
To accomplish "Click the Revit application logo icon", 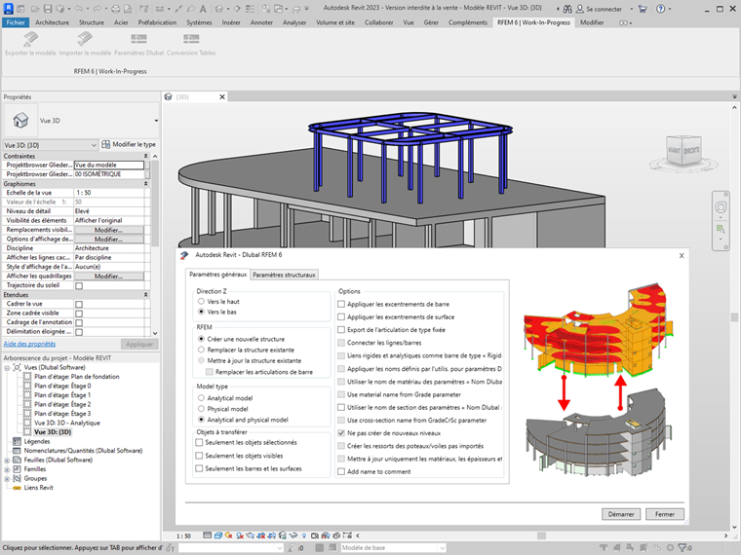I will click(x=8, y=8).
